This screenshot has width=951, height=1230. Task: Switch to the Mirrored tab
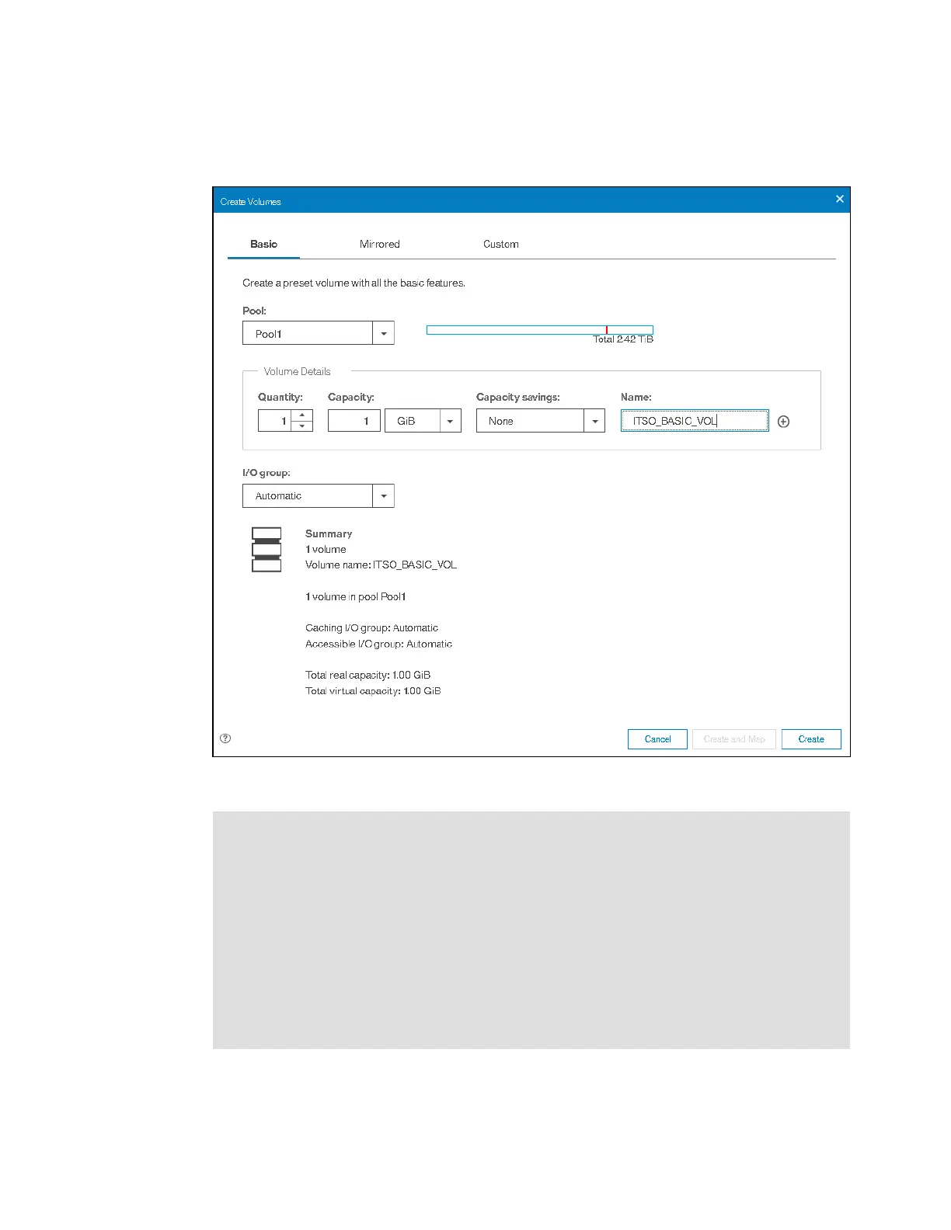(379, 244)
